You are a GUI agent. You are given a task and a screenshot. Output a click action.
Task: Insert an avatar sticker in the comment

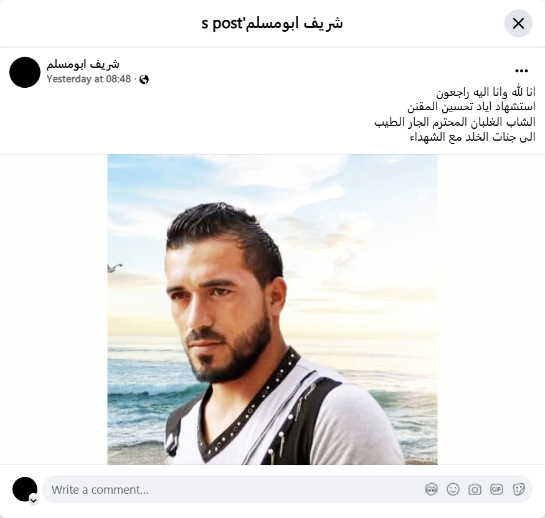[431, 489]
